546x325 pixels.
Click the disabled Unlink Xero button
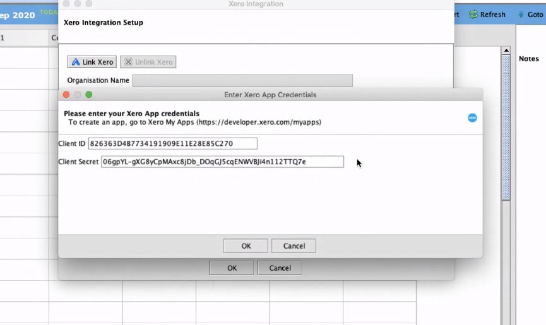pyautogui.click(x=148, y=62)
